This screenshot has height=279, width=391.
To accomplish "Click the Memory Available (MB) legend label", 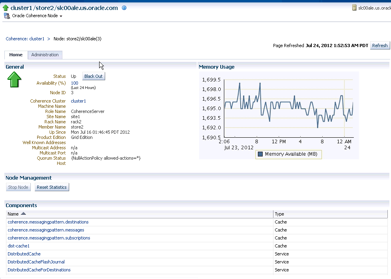I will pos(291,154).
